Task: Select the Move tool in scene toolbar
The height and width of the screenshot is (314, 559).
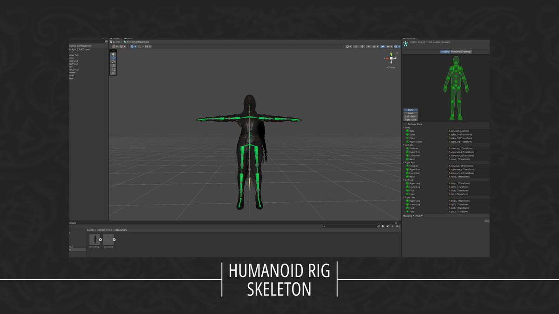Action: [113, 58]
